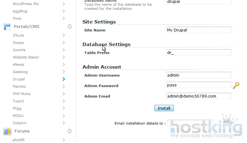Click the arrow icon next to Joomla
Viewport: 247px width, 143px height.
[64, 50]
